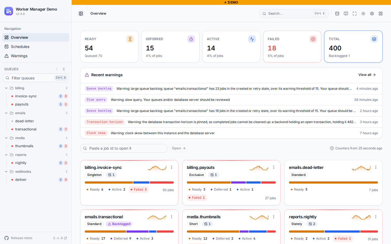Click the Open job button

pyautogui.click(x=178, y=148)
